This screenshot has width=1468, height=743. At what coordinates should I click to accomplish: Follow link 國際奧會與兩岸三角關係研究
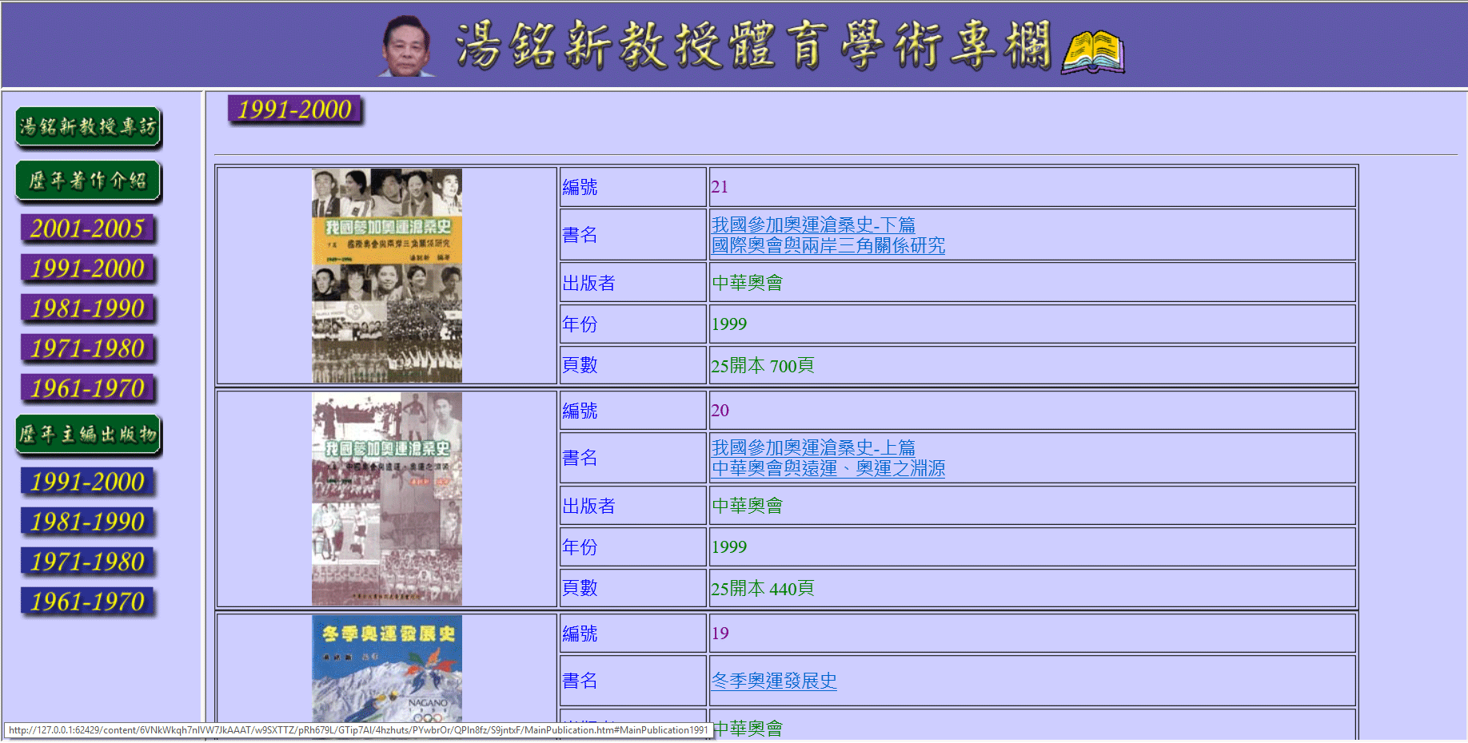point(828,246)
